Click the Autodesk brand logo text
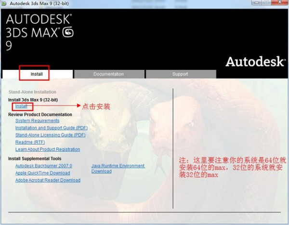The height and width of the screenshot is (225, 289). [x=255, y=62]
